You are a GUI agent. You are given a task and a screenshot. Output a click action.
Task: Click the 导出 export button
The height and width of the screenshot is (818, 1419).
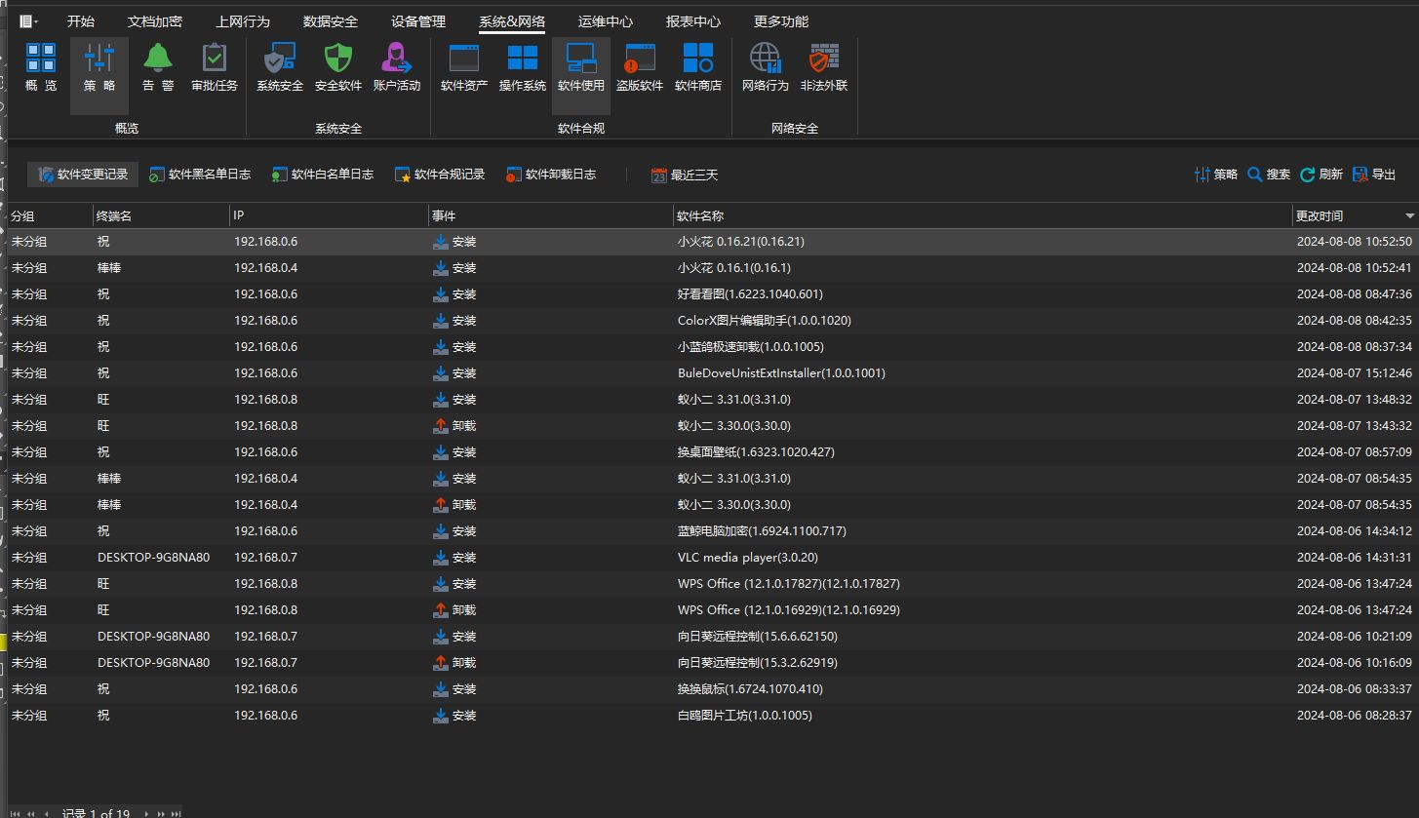(1374, 175)
